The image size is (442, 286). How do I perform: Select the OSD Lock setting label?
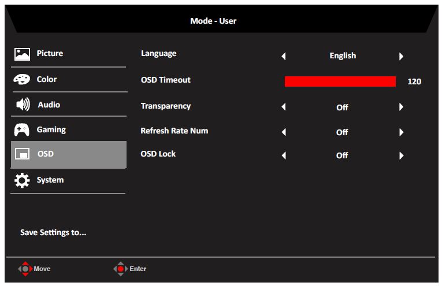click(158, 154)
